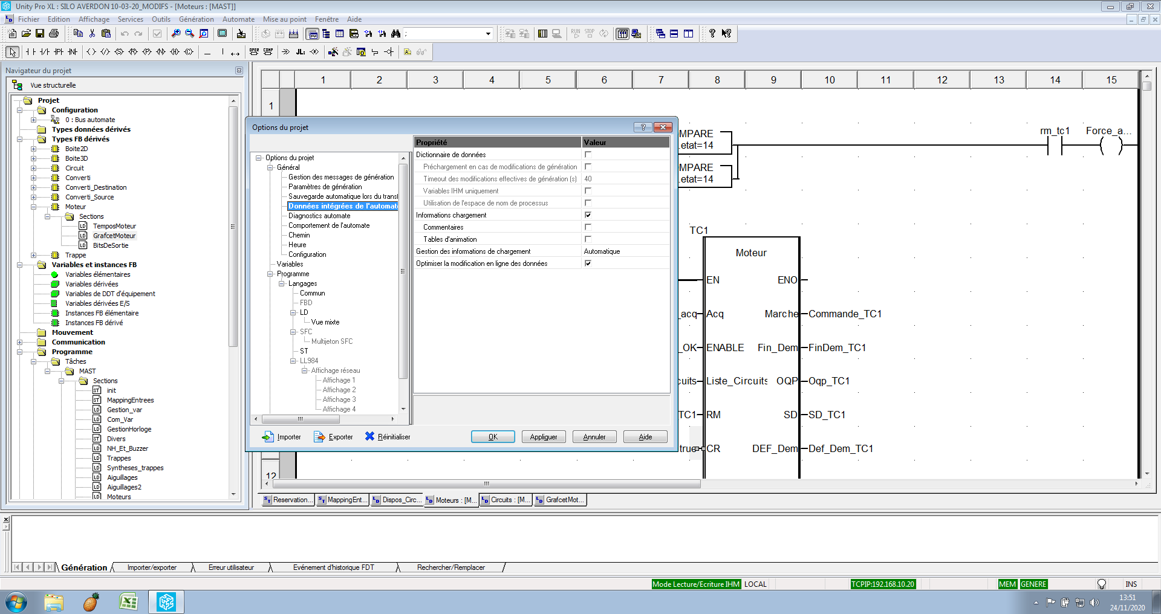Toggle the Commentaires checkbox

click(x=588, y=227)
